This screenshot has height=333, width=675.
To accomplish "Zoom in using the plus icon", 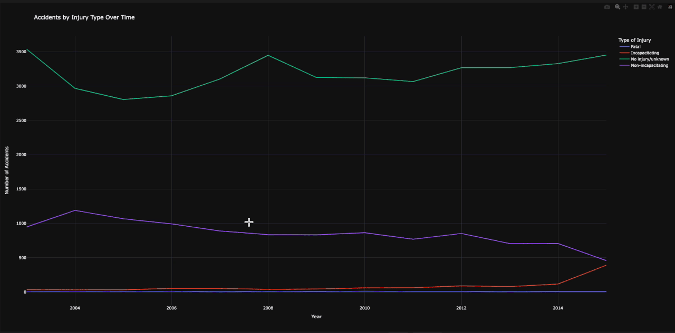I will (x=636, y=7).
